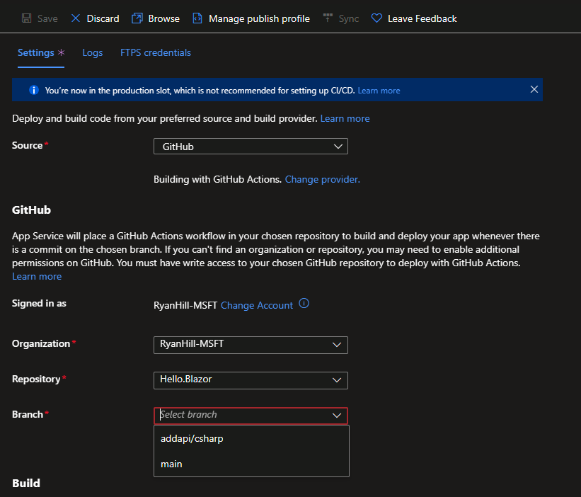Select the Discard icon to cancel changes

click(x=74, y=18)
